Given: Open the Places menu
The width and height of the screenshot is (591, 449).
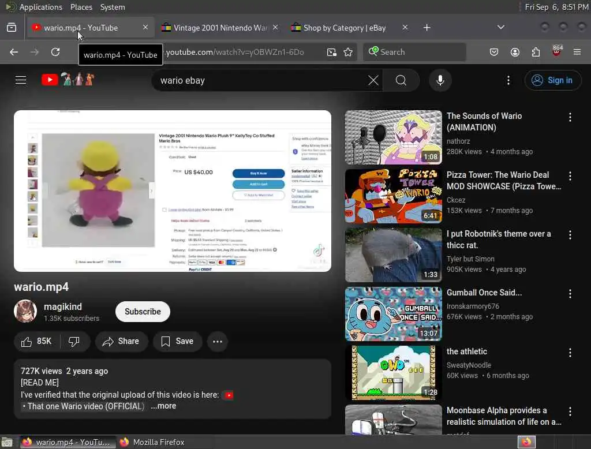Looking at the screenshot, I should (x=81, y=7).
